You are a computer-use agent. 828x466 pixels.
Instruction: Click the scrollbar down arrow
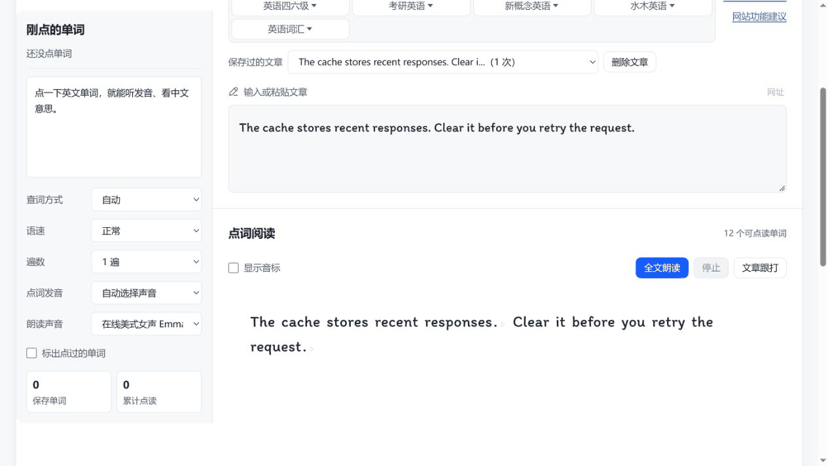(x=823, y=461)
